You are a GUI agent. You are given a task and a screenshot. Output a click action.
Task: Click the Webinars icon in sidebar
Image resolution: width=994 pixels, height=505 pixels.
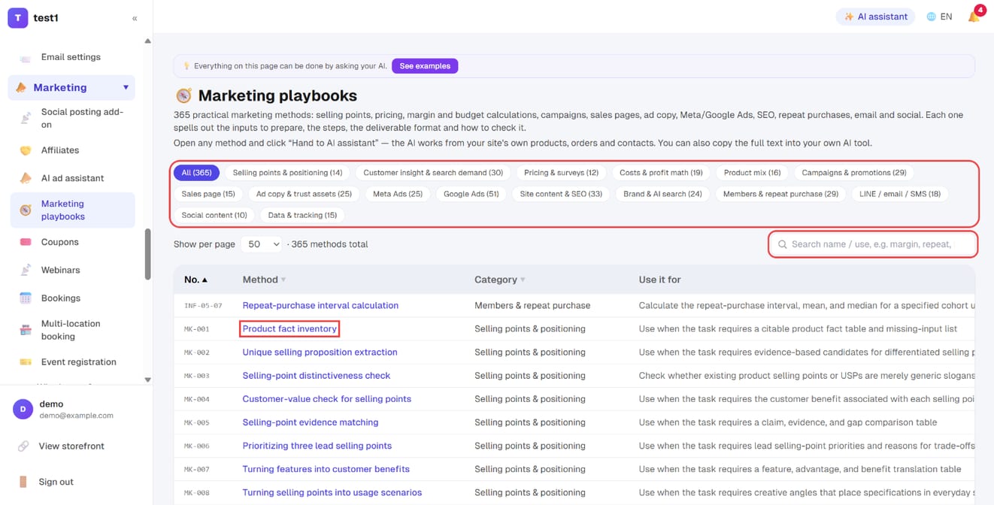[26, 270]
